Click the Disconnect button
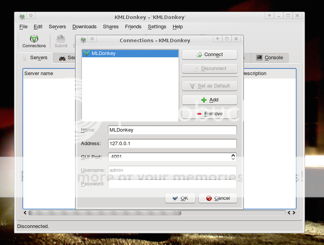 209,69
